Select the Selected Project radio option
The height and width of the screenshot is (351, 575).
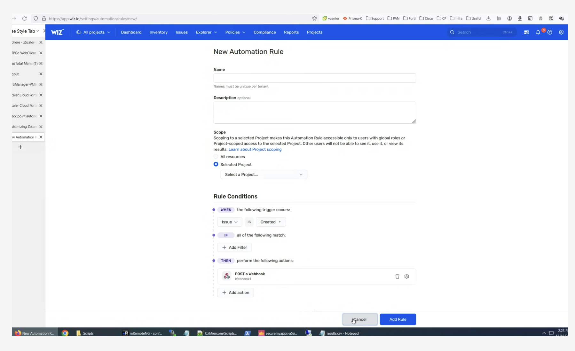(x=216, y=164)
